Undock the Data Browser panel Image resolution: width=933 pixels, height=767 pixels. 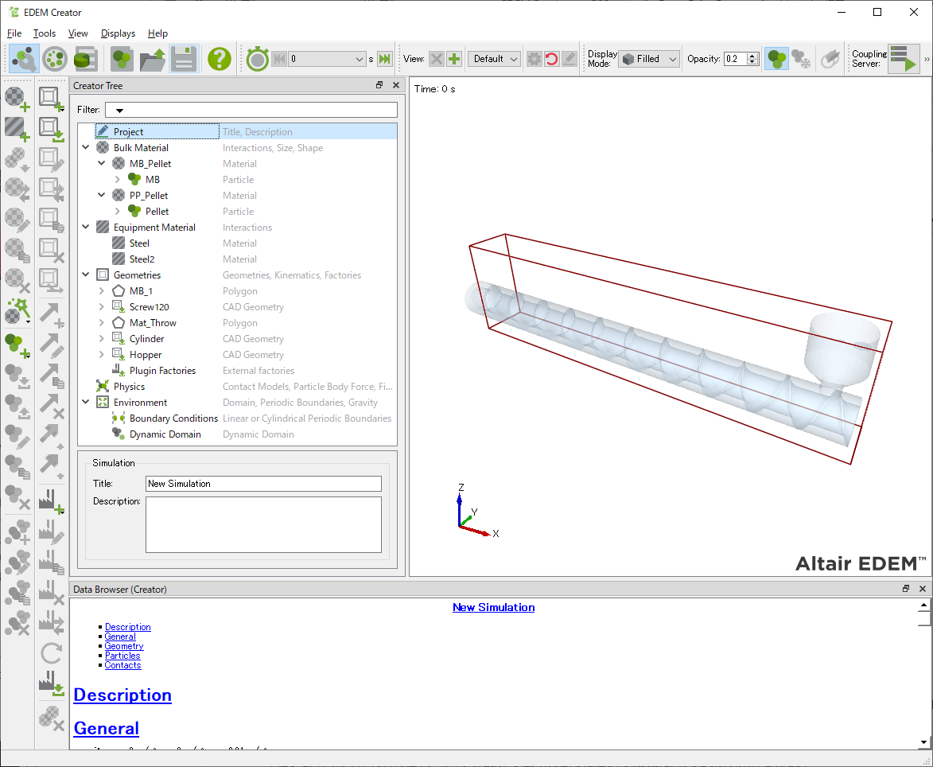[906, 589]
